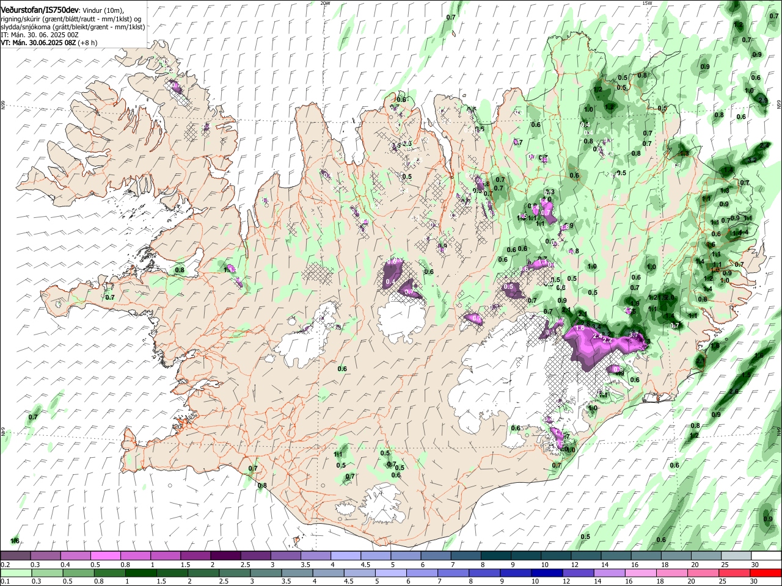Select upper legend swatch between 0.2 and 0.3
Viewport: 782px width, 586px height.
[x=15, y=555]
